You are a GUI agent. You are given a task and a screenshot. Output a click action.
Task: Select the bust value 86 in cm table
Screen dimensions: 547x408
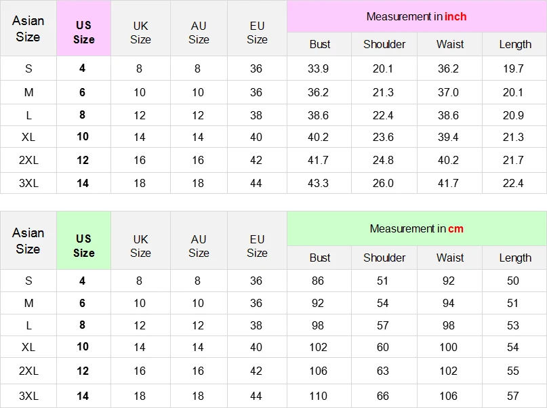tap(318, 281)
